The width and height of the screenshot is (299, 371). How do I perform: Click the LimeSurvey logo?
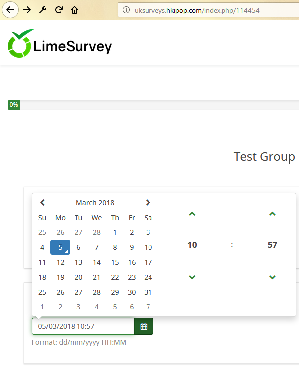pos(60,45)
